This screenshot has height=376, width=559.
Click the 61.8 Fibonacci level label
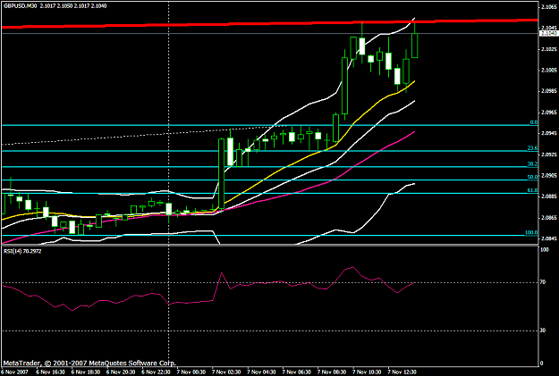pos(532,190)
